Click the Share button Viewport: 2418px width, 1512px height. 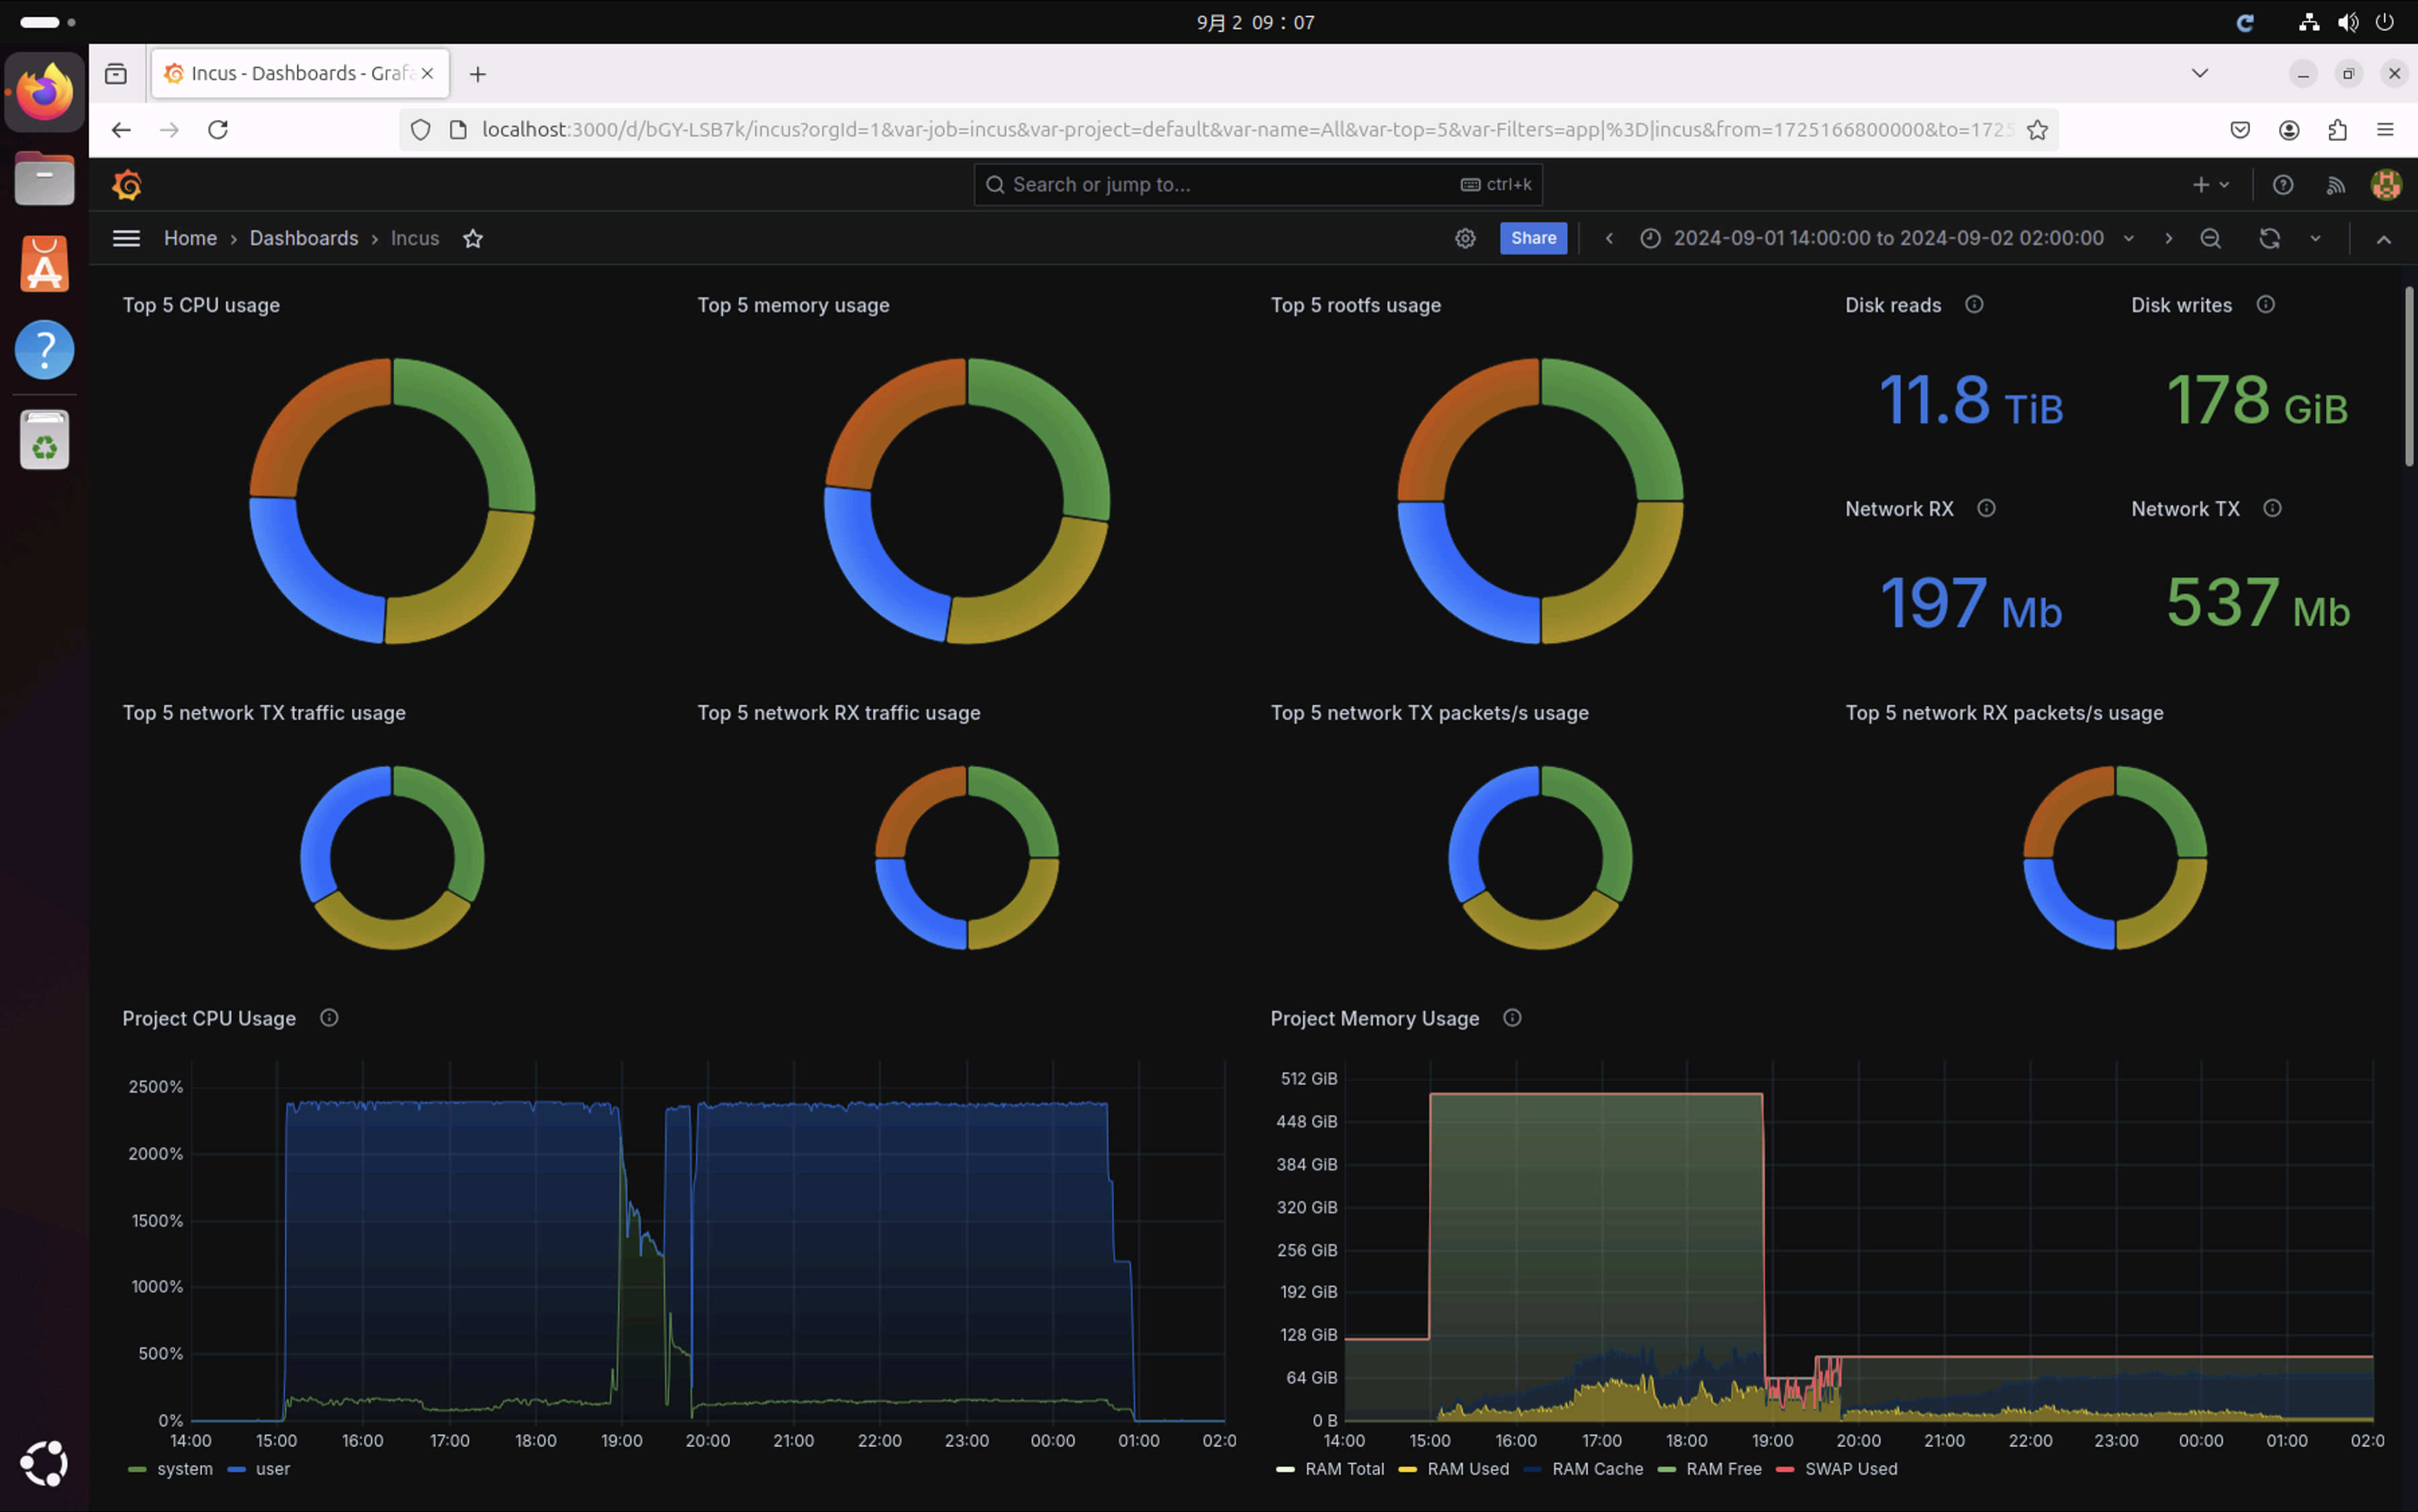click(x=1533, y=238)
